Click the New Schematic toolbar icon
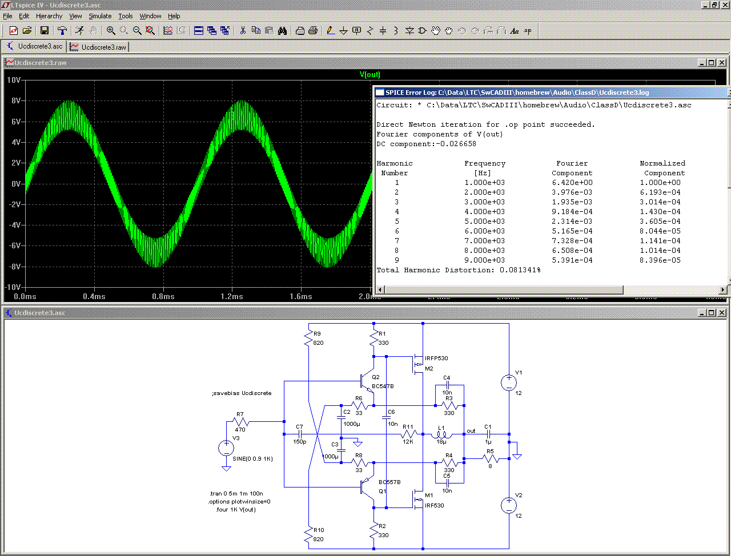 14,31
